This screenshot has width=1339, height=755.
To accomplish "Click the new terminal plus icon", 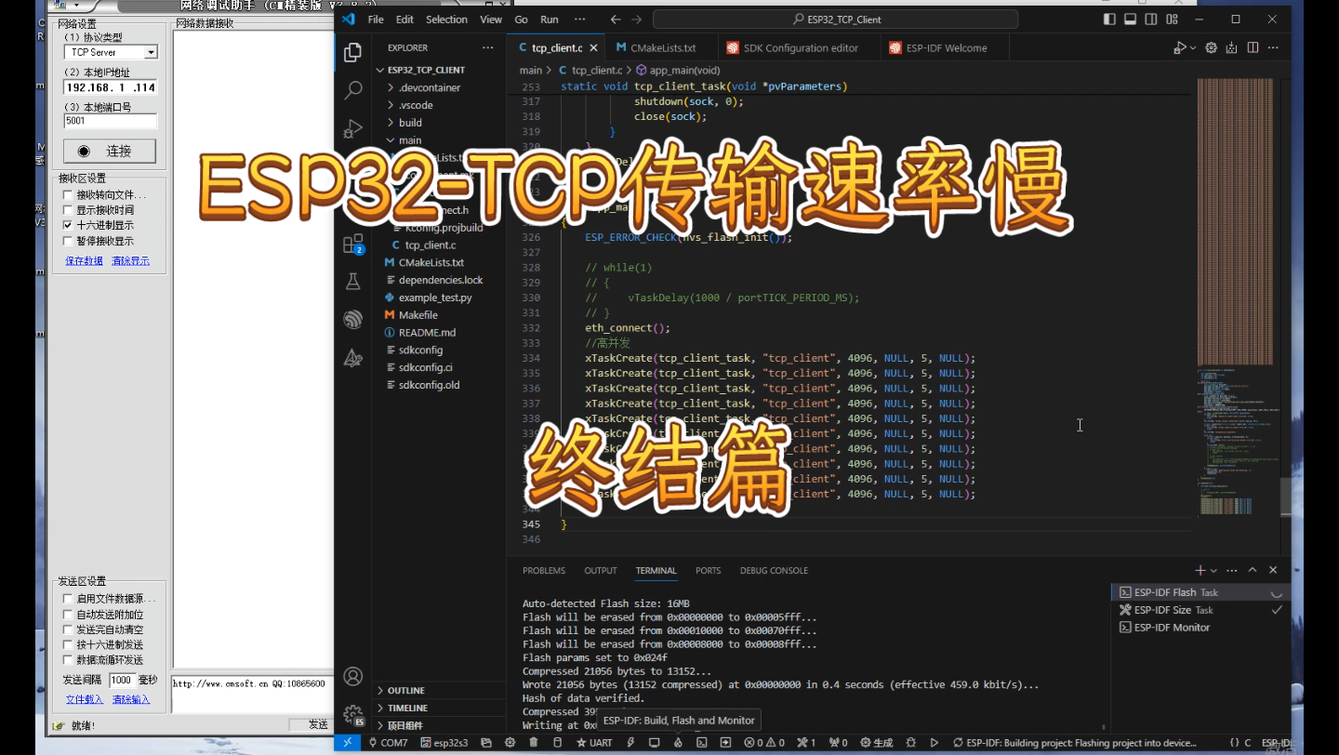I will [x=1200, y=570].
